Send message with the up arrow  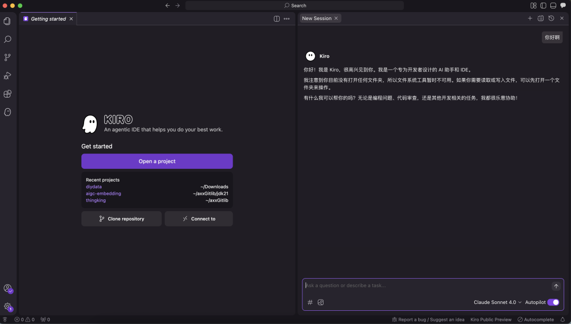(x=556, y=286)
